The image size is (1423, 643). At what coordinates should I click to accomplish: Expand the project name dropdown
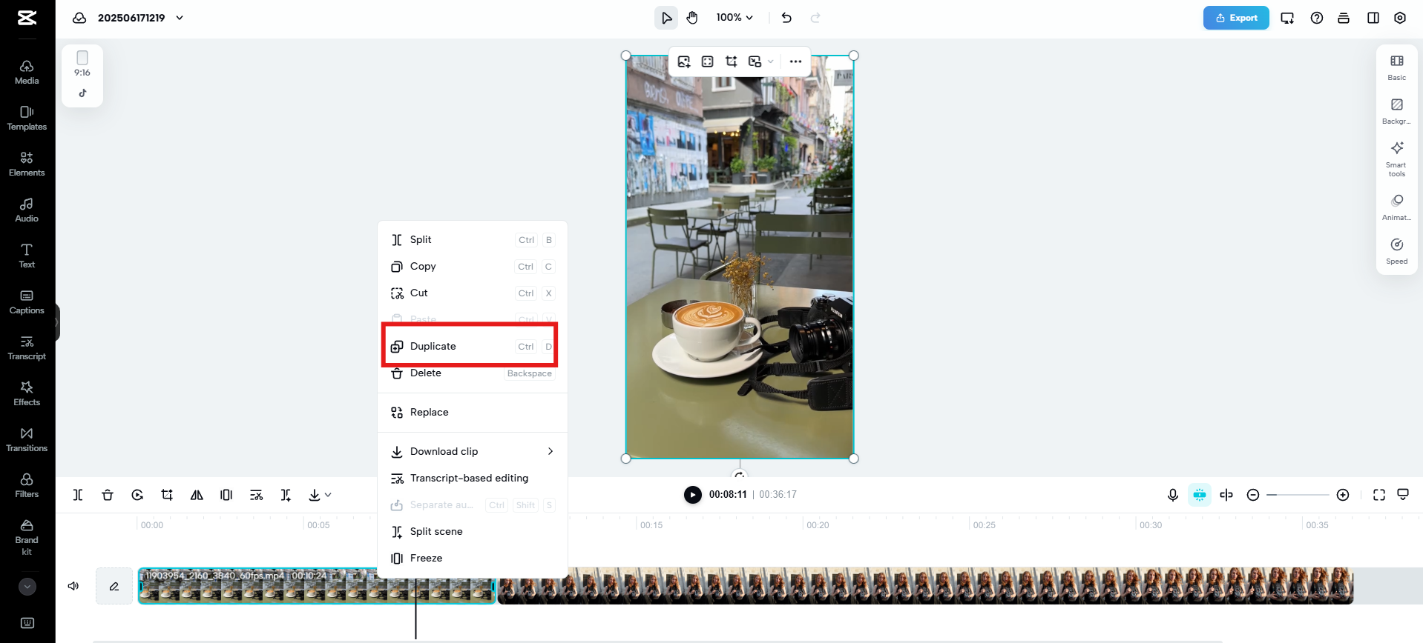coord(180,18)
